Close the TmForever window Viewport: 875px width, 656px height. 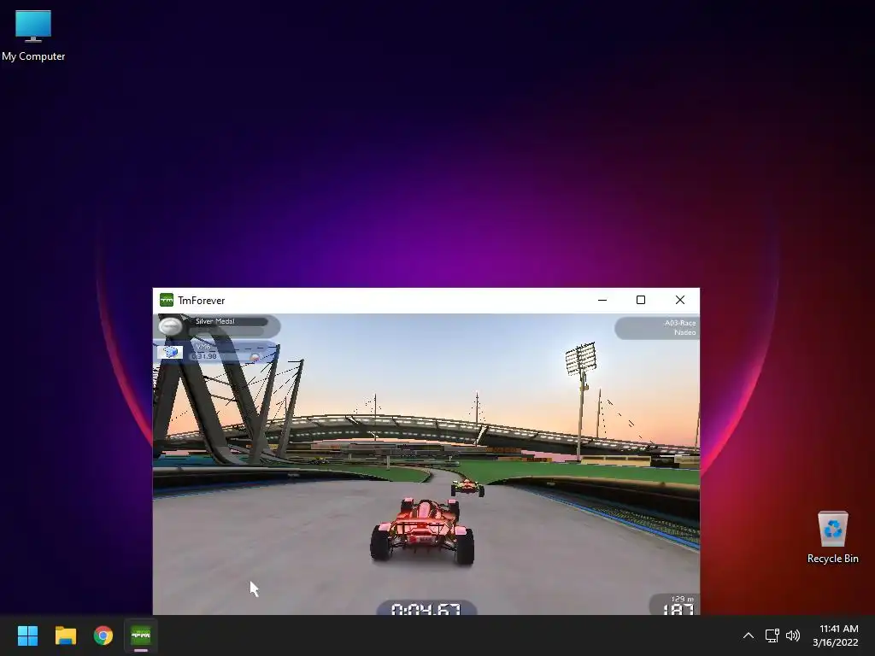point(679,300)
